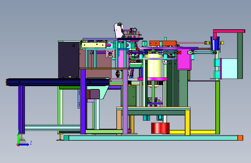The width and height of the screenshot is (251, 163).
Task: Select the dark purple cabinet panel
Action: 69,60
